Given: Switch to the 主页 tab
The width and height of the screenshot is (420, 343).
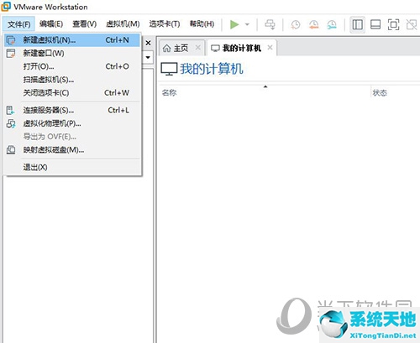Looking at the screenshot, I should pos(181,49).
